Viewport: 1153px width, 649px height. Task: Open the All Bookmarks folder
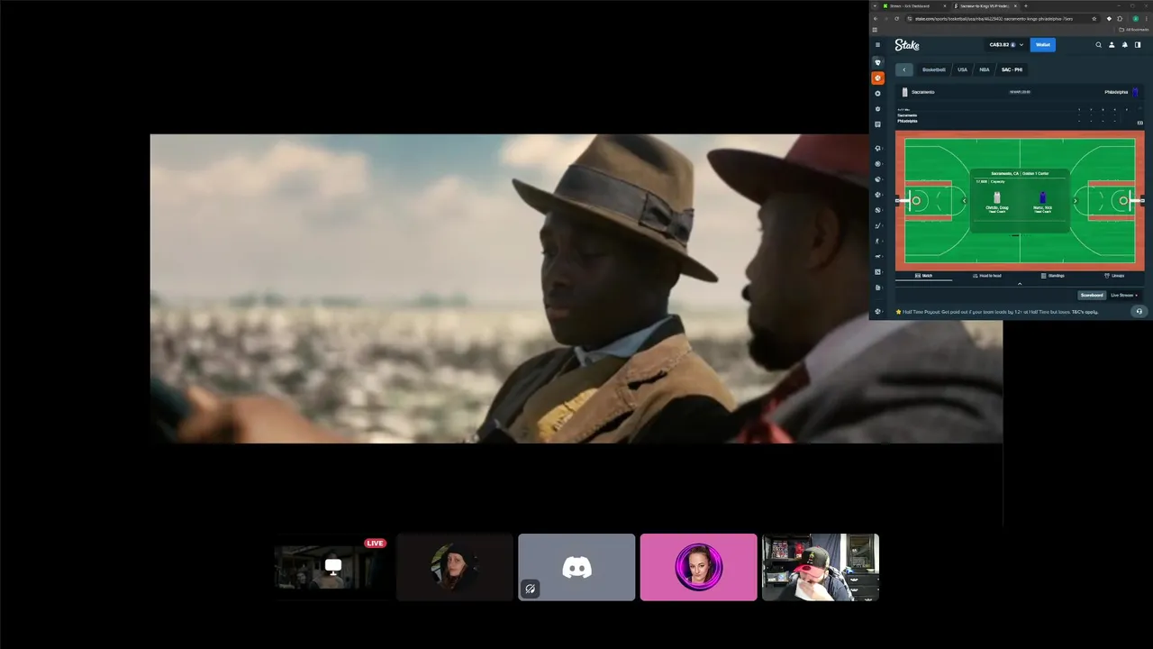pos(1132,30)
